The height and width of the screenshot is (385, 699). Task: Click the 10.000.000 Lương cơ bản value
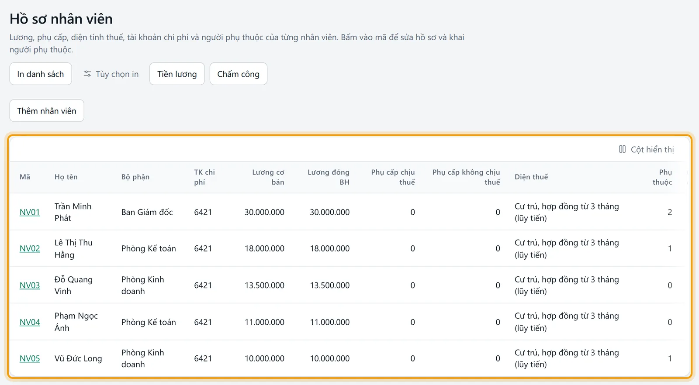pyautogui.click(x=264, y=358)
